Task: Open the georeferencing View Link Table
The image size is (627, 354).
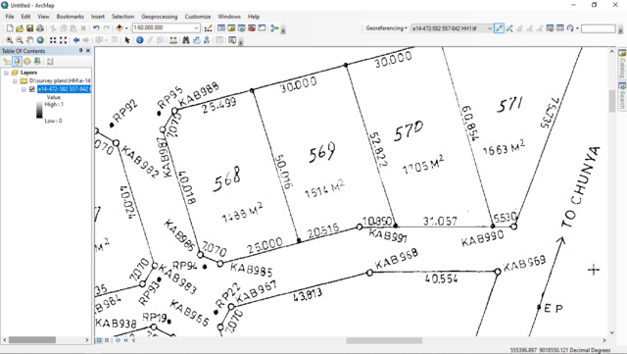Action: click(560, 28)
